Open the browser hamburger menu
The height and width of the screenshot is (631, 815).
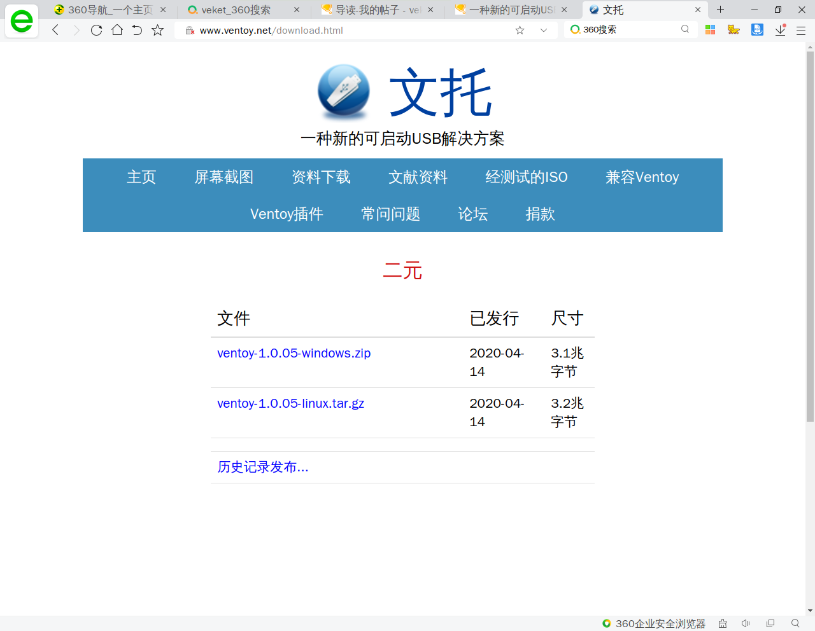801,30
